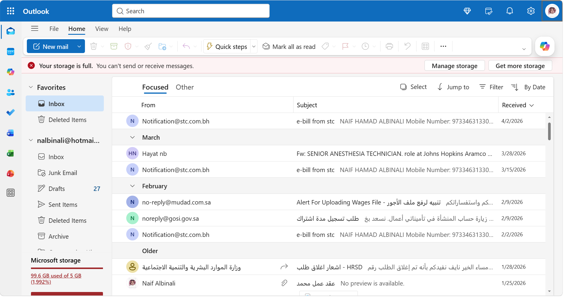Open Junk Email folder
Screen dimensions: 564x297
65,173
